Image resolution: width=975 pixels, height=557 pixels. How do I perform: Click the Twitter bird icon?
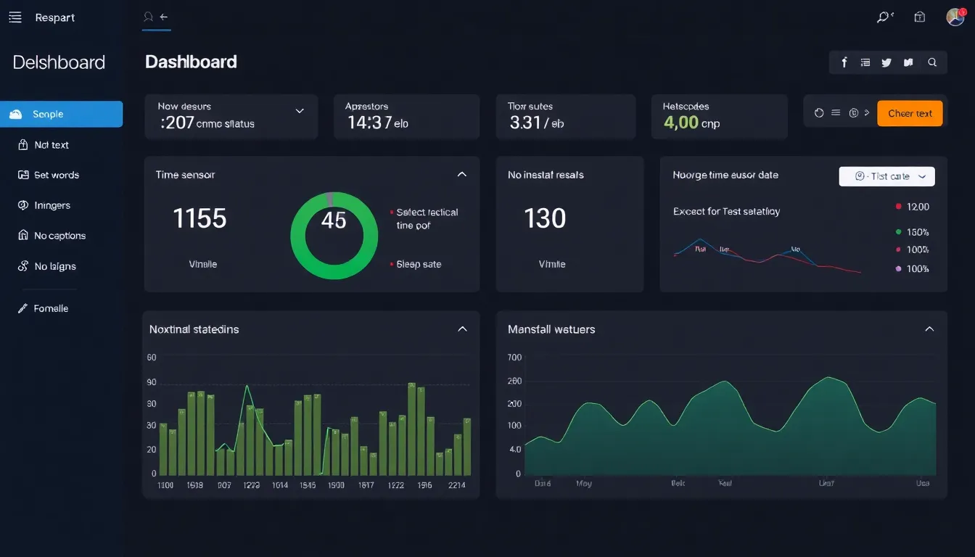[886, 62]
